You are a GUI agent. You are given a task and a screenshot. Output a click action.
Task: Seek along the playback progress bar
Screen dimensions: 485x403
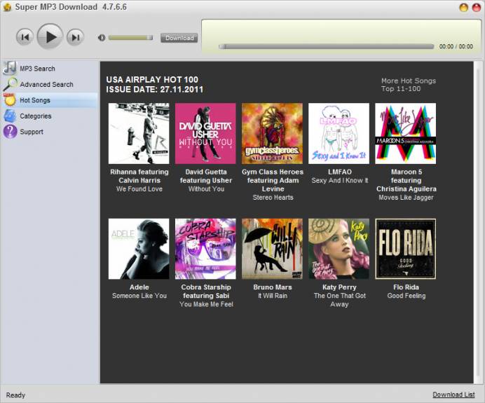coord(327,47)
